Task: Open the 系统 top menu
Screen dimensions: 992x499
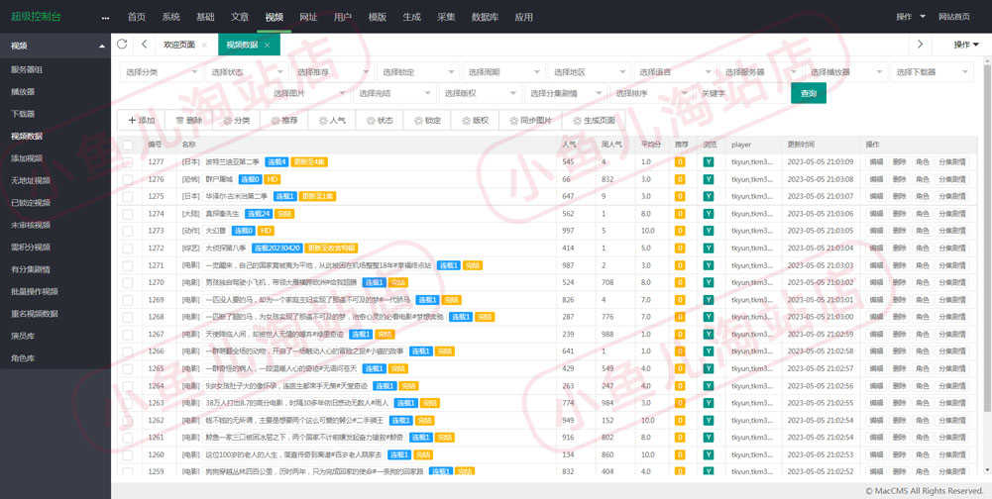Action: (x=170, y=17)
